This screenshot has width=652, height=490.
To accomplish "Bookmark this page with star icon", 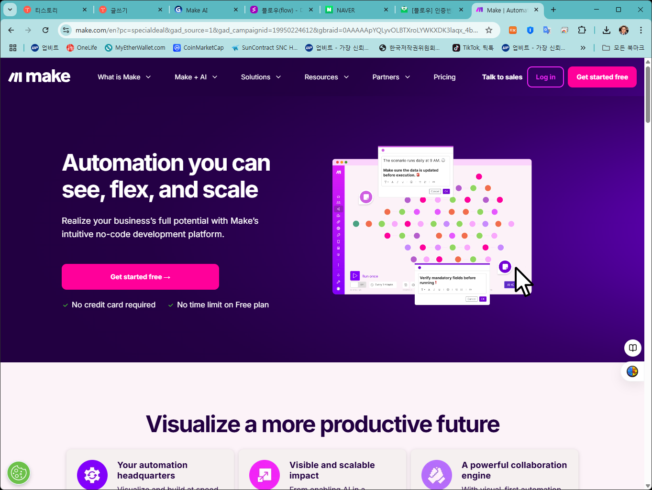I will (489, 30).
